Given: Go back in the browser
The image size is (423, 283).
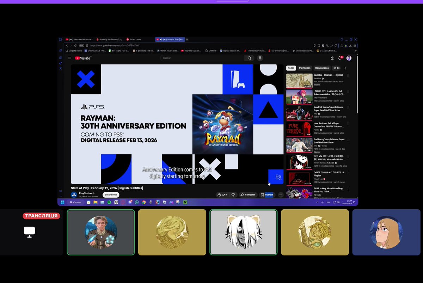Looking at the screenshot, I should click(x=67, y=45).
